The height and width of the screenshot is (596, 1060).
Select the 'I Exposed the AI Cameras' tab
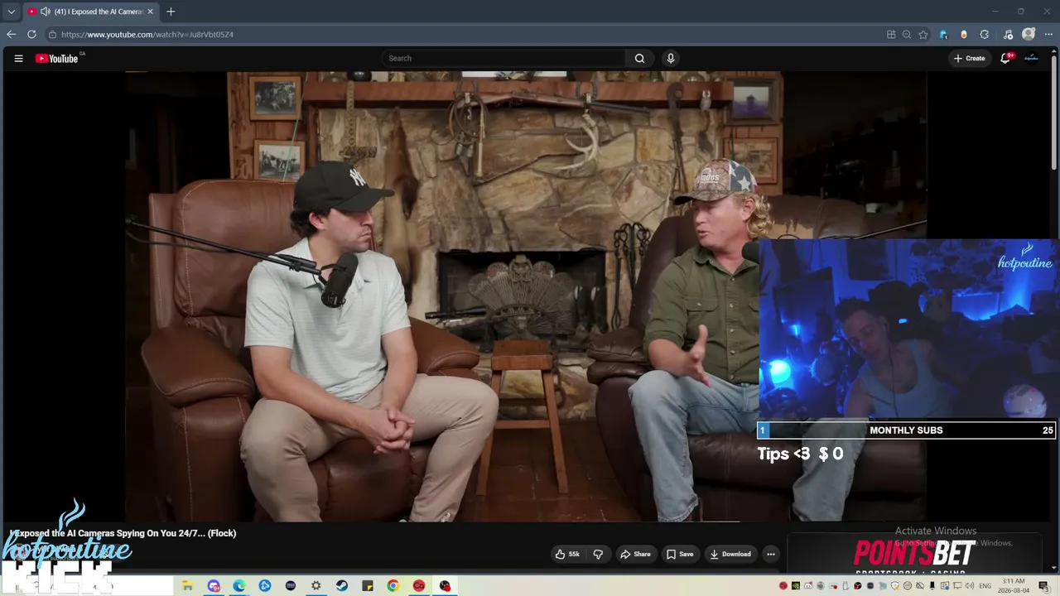[x=91, y=12]
